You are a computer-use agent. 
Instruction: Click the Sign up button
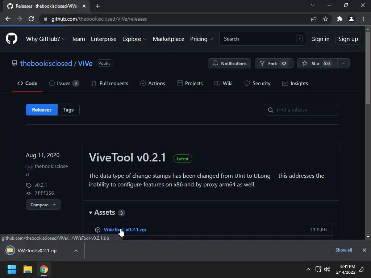(348, 39)
